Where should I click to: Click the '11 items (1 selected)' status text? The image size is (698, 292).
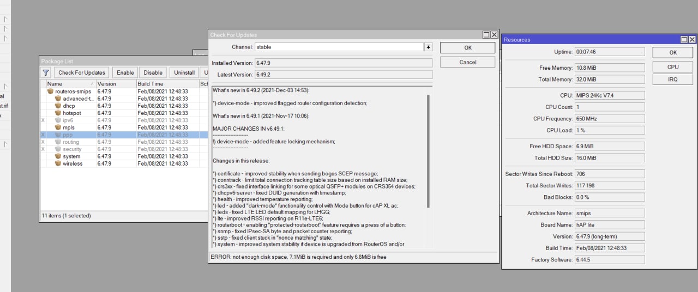pyautogui.click(x=66, y=216)
